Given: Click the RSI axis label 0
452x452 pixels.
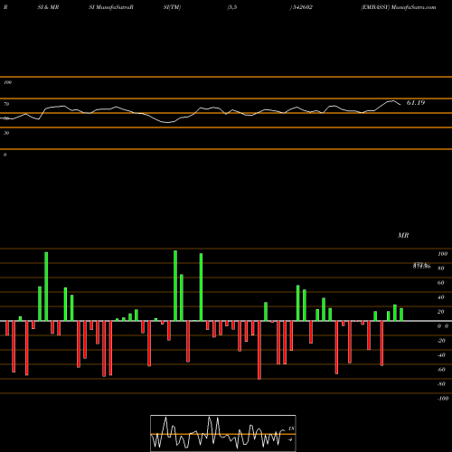Looking at the screenshot, I should point(5,155).
